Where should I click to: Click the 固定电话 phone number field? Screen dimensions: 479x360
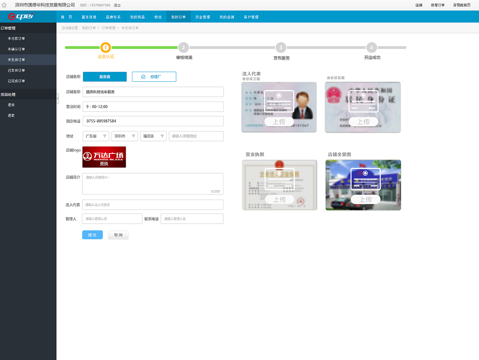point(153,121)
